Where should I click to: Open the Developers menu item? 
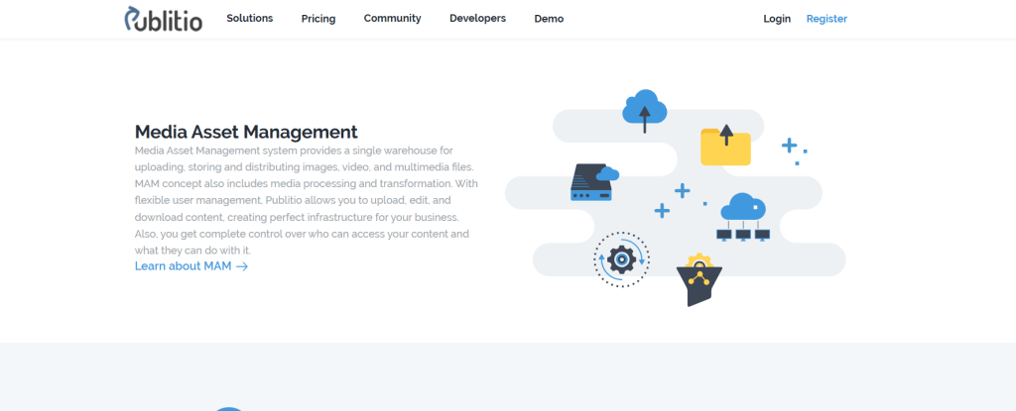point(477,18)
